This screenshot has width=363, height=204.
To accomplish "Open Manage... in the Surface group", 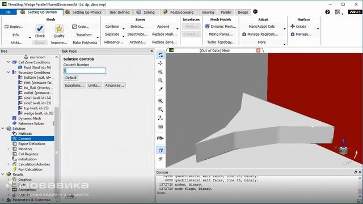I will click(301, 34).
